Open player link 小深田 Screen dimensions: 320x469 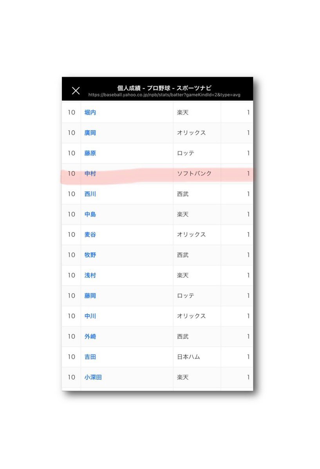click(93, 377)
